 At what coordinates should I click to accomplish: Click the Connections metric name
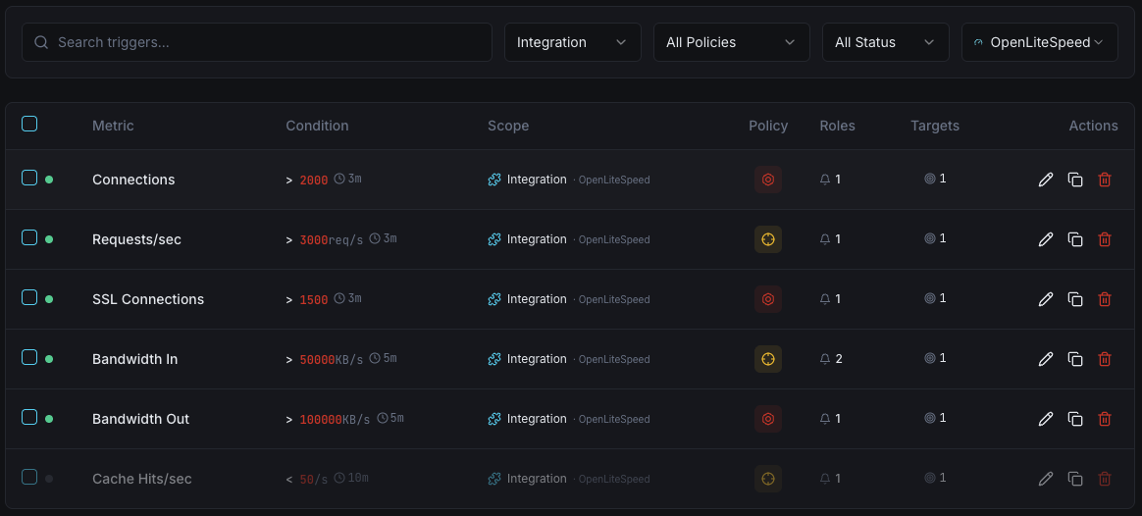tap(133, 180)
